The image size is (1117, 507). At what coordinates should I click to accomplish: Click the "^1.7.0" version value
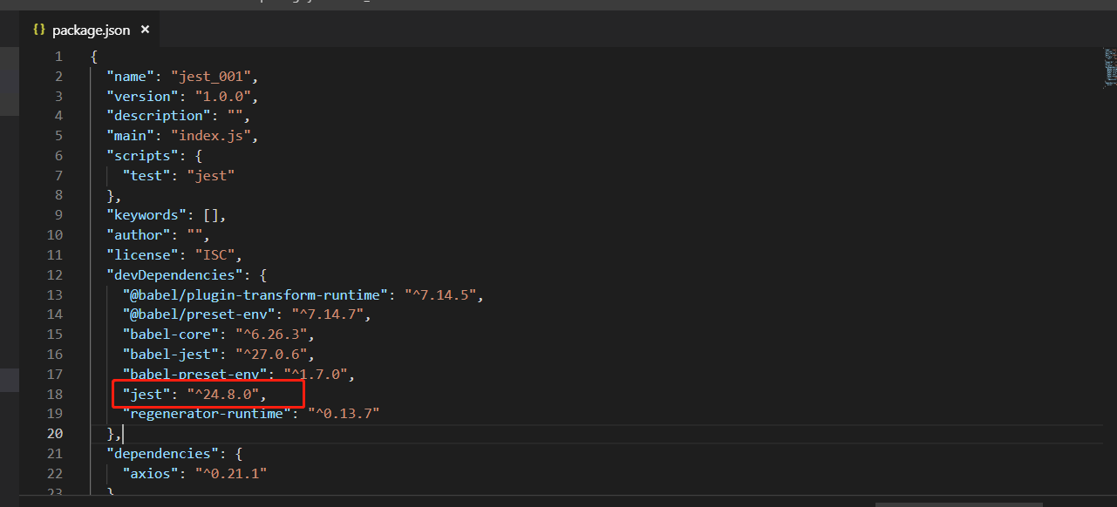point(316,374)
